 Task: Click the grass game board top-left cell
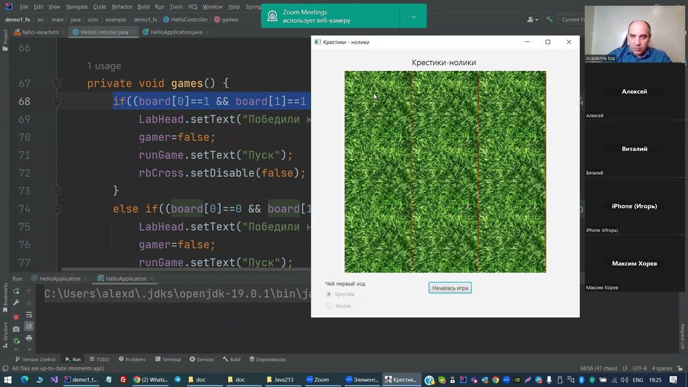click(x=378, y=104)
